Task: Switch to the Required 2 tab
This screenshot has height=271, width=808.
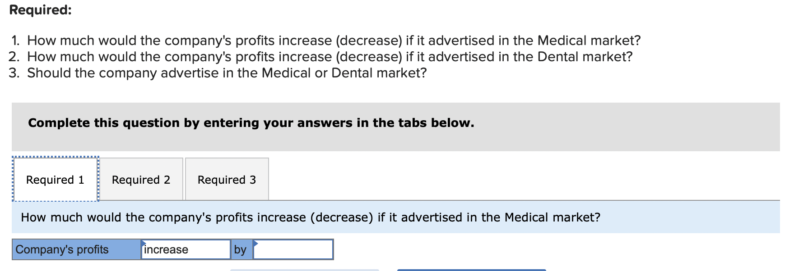Action: (x=140, y=180)
